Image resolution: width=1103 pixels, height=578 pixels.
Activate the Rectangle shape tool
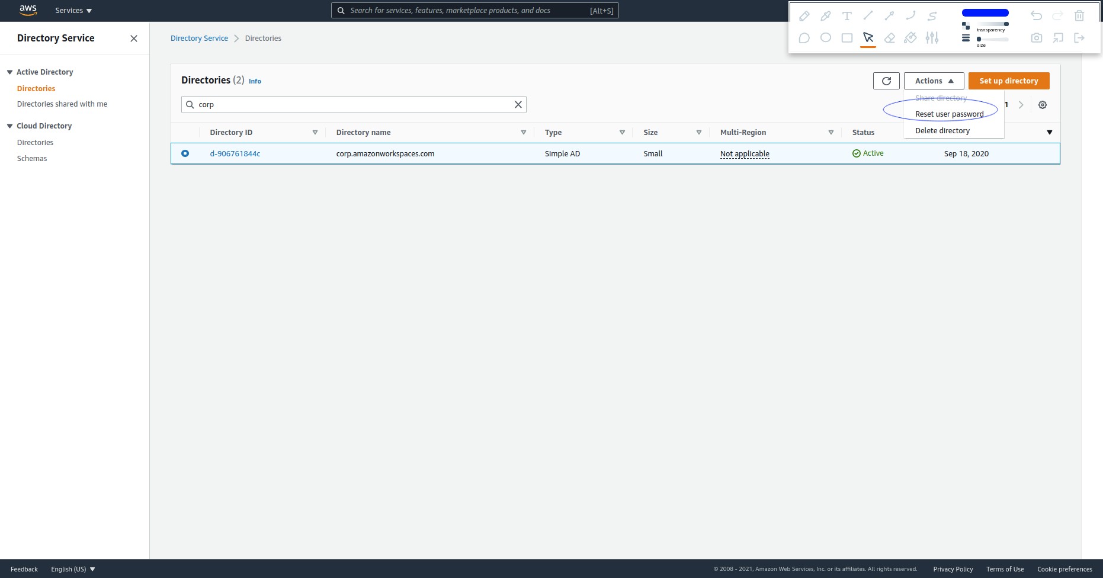click(847, 37)
